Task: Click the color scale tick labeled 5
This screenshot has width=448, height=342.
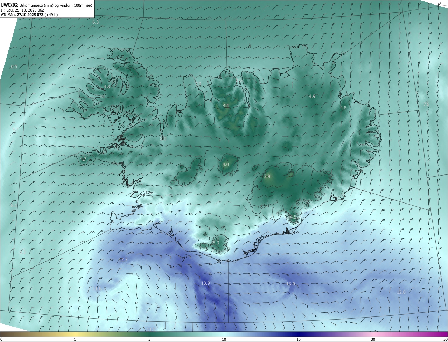Action: pyautogui.click(x=149, y=339)
